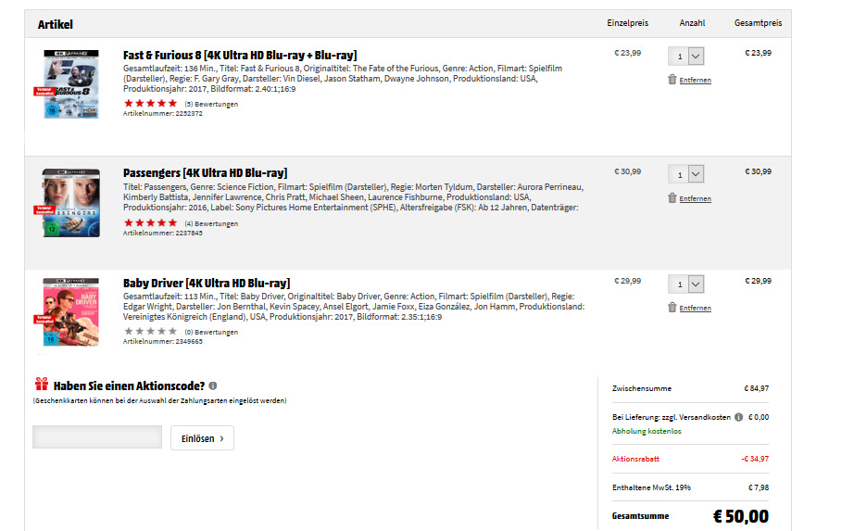Click Passengers cover thumbnail
Viewport: 854px width, 531px height.
click(71, 202)
